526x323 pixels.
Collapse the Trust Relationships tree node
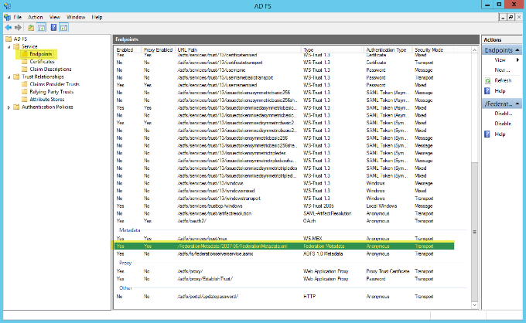click(8, 76)
